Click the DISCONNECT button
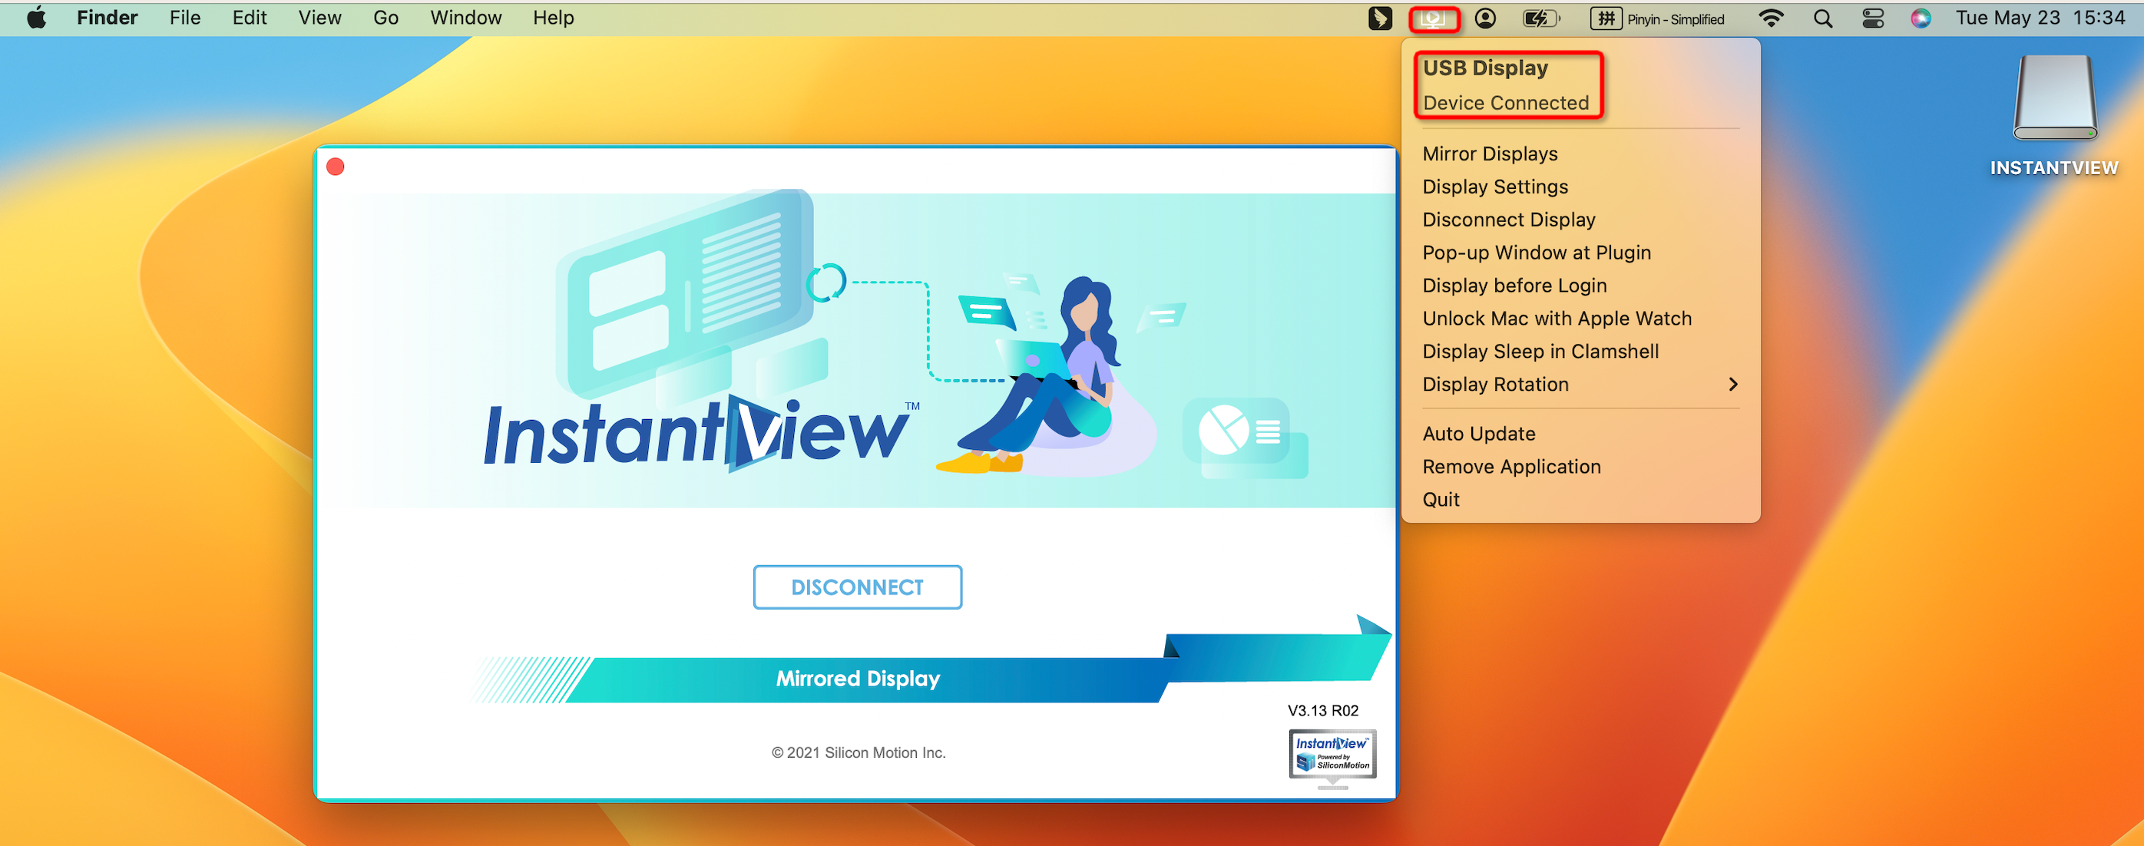2144x846 pixels. tap(857, 587)
